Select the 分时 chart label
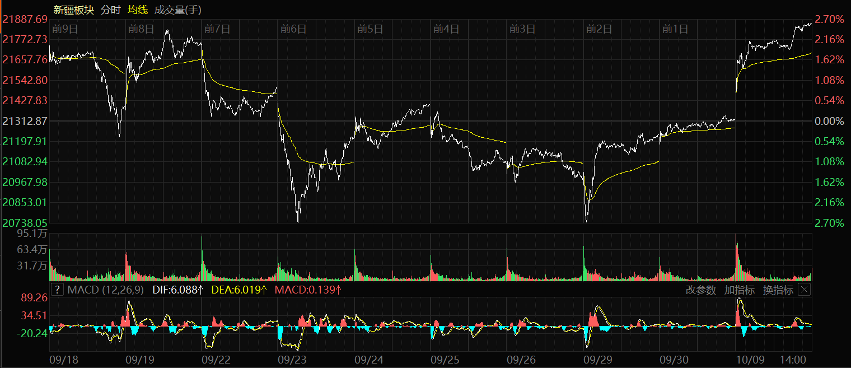The width and height of the screenshot is (851, 368). click(x=110, y=10)
